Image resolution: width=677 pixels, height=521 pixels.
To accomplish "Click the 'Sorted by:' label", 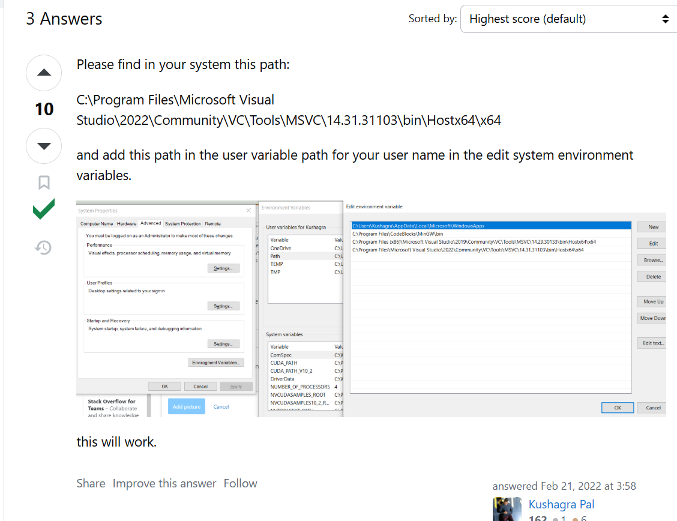I will (x=433, y=19).
